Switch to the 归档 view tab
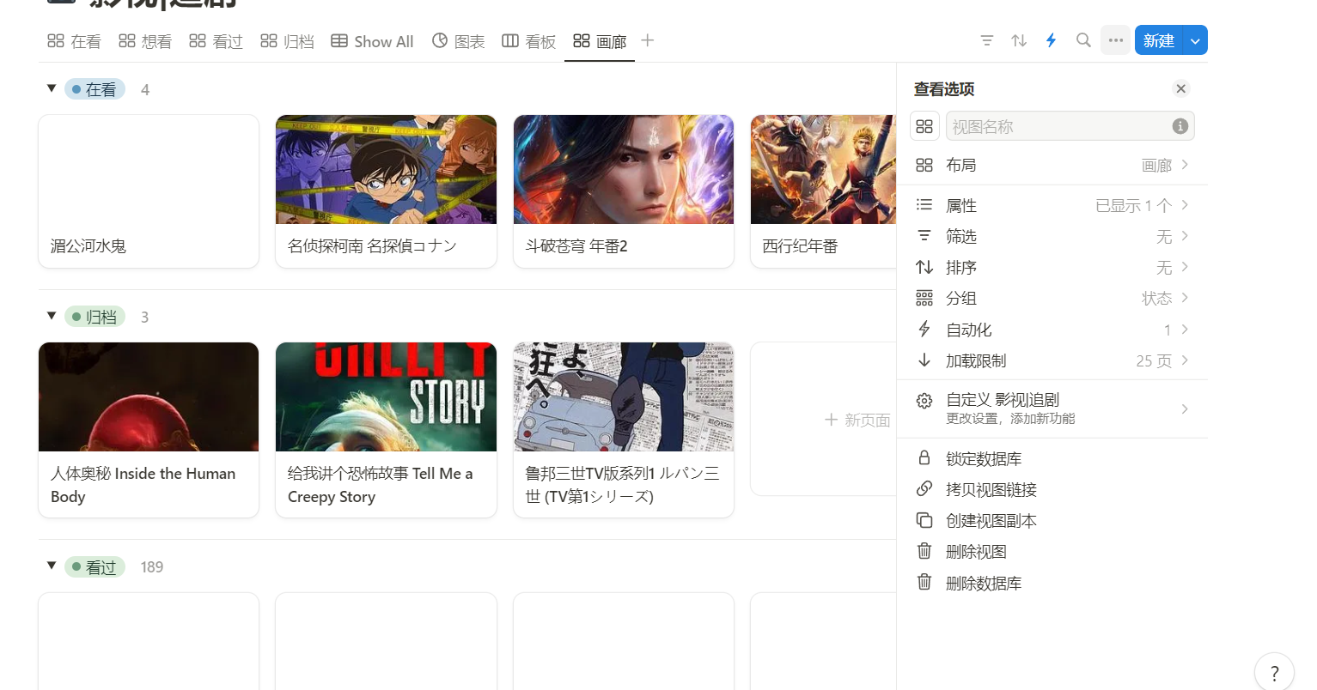Viewport: 1317px width, 690px height. tap(287, 41)
